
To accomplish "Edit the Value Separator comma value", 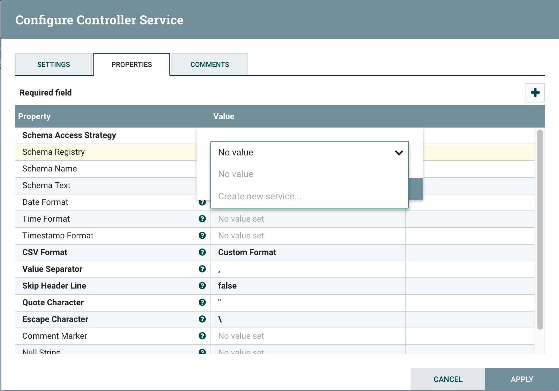I will point(308,269).
